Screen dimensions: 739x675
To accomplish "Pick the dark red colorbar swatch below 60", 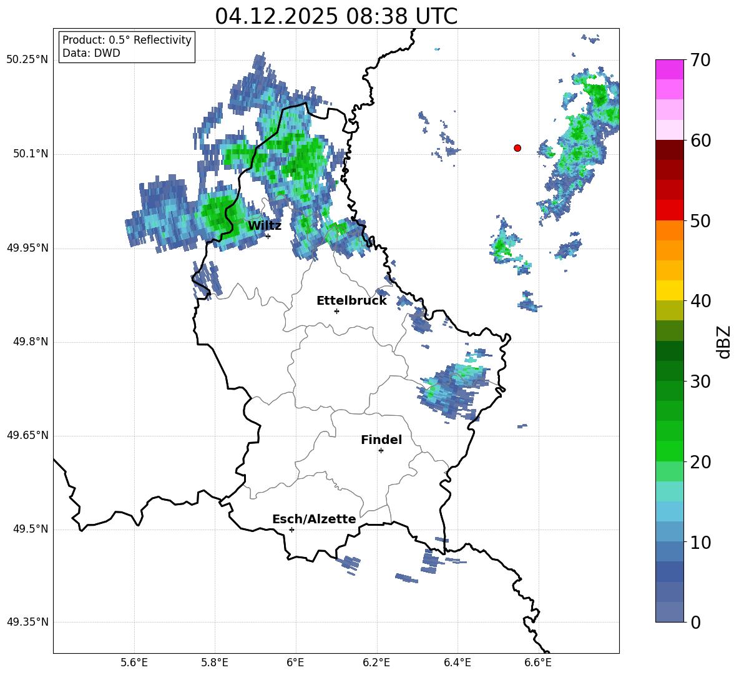I will pos(669,150).
